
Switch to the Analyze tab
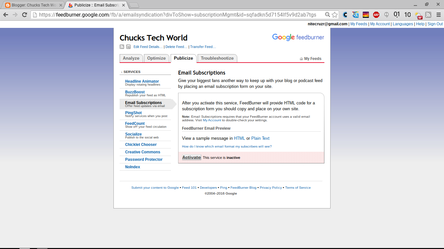click(x=131, y=58)
